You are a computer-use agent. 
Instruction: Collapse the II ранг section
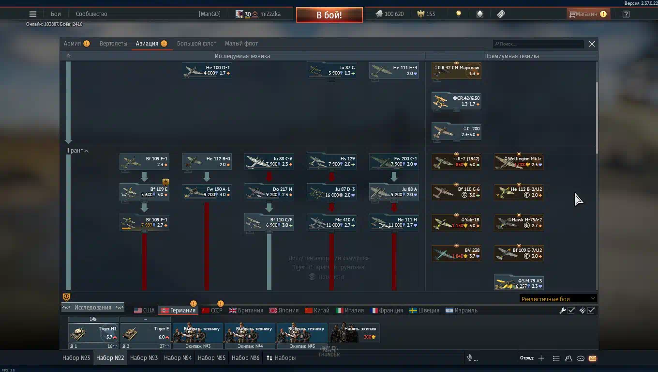click(77, 151)
